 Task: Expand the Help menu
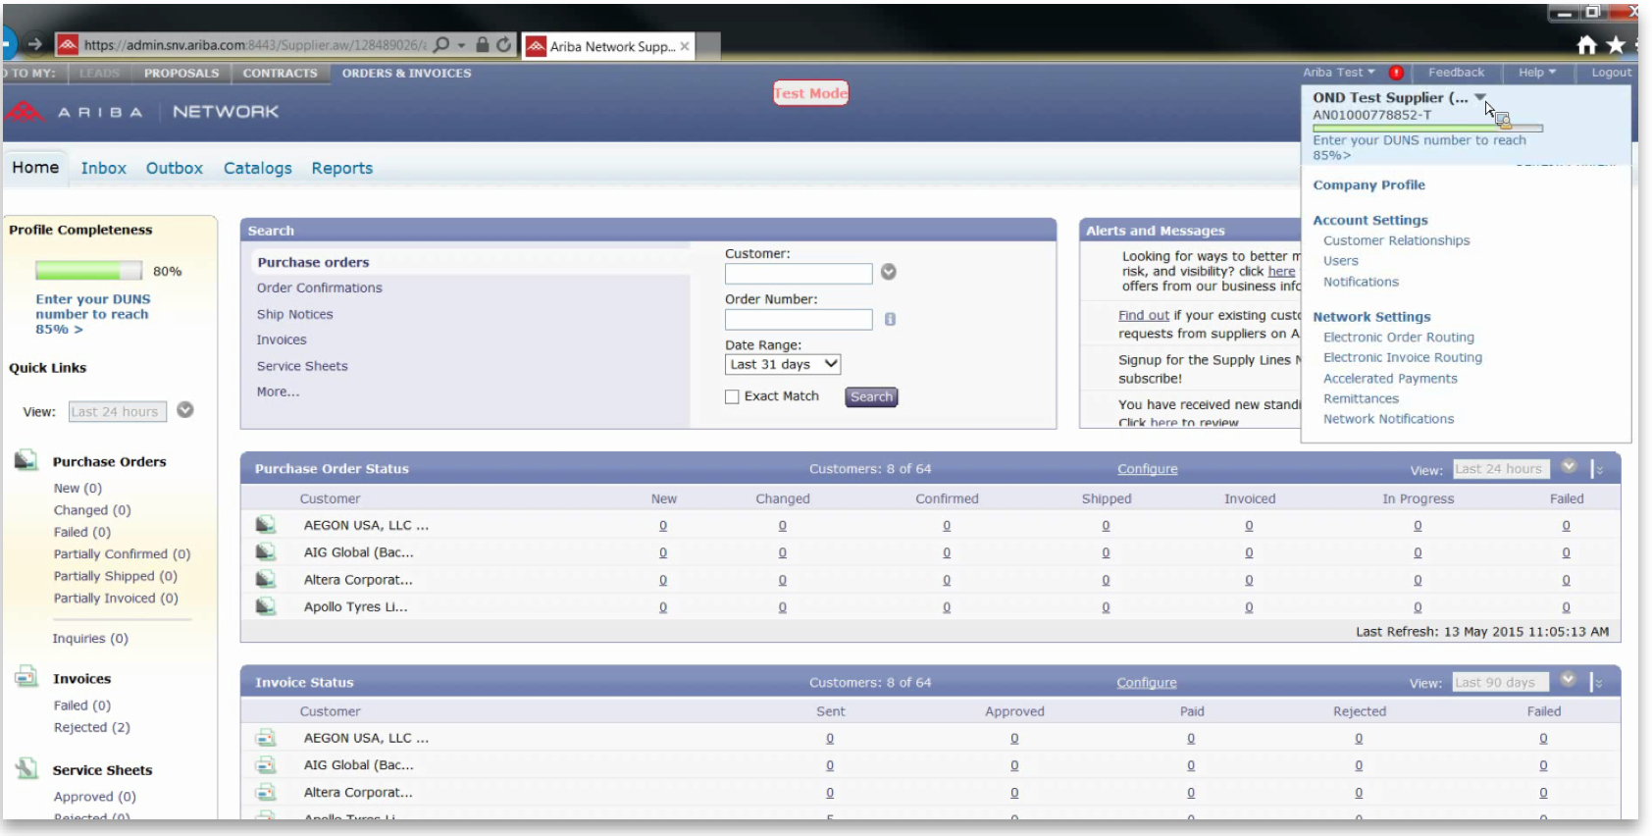tap(1536, 73)
